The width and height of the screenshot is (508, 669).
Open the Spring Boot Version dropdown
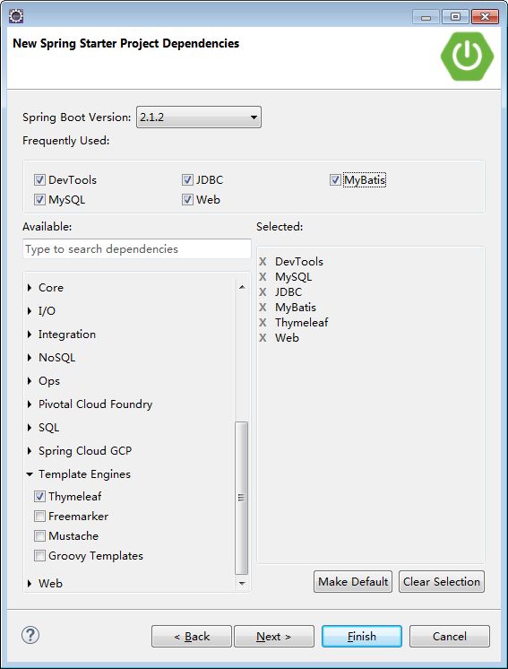199,117
